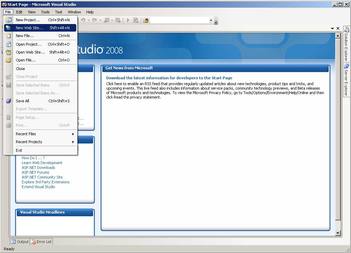
Task: Click the Start Debugging play arrow
Action: tap(128, 20)
